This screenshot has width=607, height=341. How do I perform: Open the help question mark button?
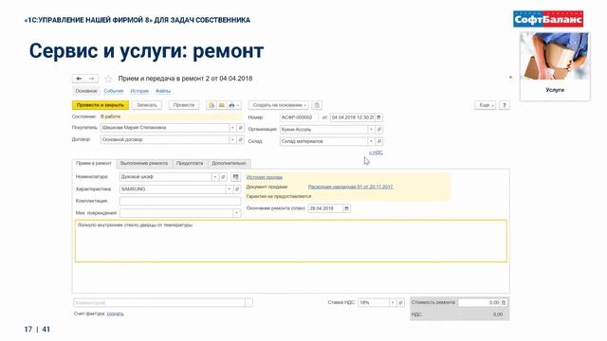click(504, 105)
